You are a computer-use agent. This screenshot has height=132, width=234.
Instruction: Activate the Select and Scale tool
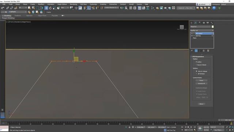(54, 8)
